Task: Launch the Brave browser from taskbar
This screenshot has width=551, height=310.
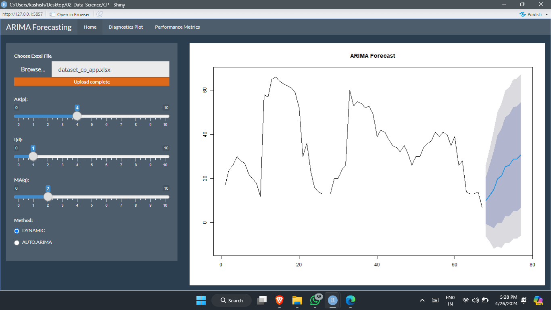Action: (279, 300)
